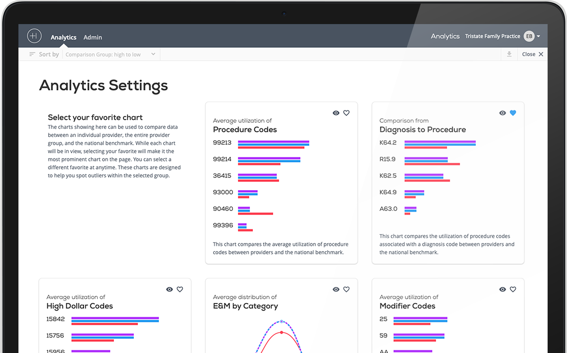Hide the Diagnosis to Procedure chart
Image resolution: width=567 pixels, height=353 pixels.
(503, 113)
